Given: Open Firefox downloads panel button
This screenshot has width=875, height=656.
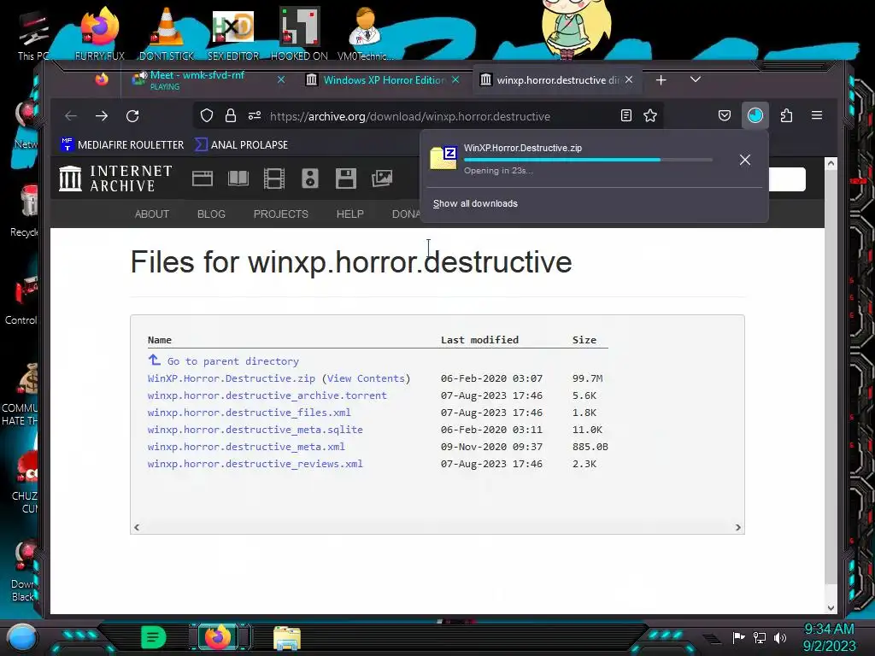Looking at the screenshot, I should (x=755, y=115).
